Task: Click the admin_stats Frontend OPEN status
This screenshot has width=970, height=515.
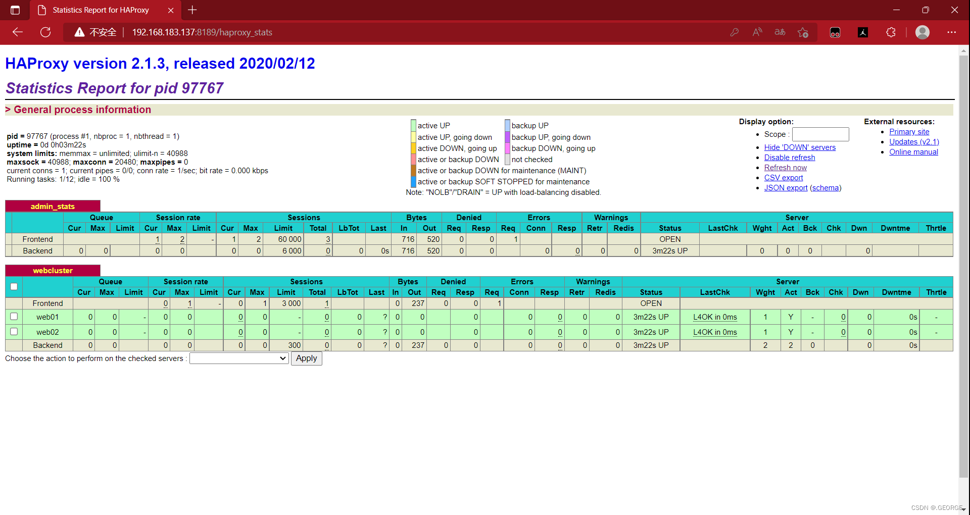Action: [670, 239]
